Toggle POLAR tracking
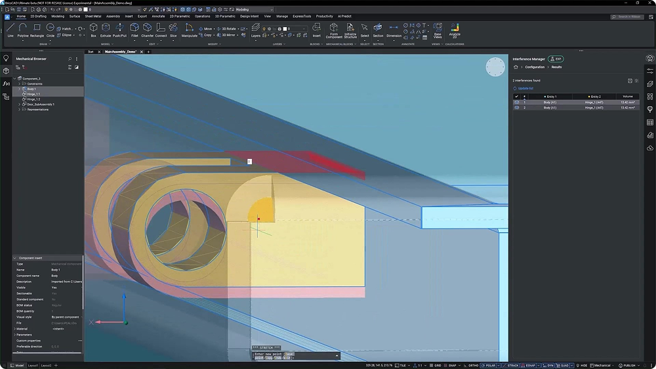Screen dimensions: 656x369 coord(488,365)
